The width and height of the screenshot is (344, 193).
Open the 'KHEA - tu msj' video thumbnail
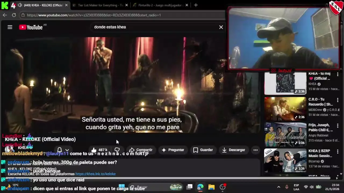pyautogui.click(x=285, y=84)
